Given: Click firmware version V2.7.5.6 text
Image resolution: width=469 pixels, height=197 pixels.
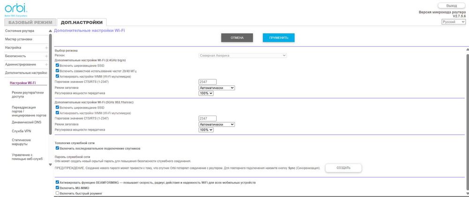Looking at the screenshot, I should point(460,16).
